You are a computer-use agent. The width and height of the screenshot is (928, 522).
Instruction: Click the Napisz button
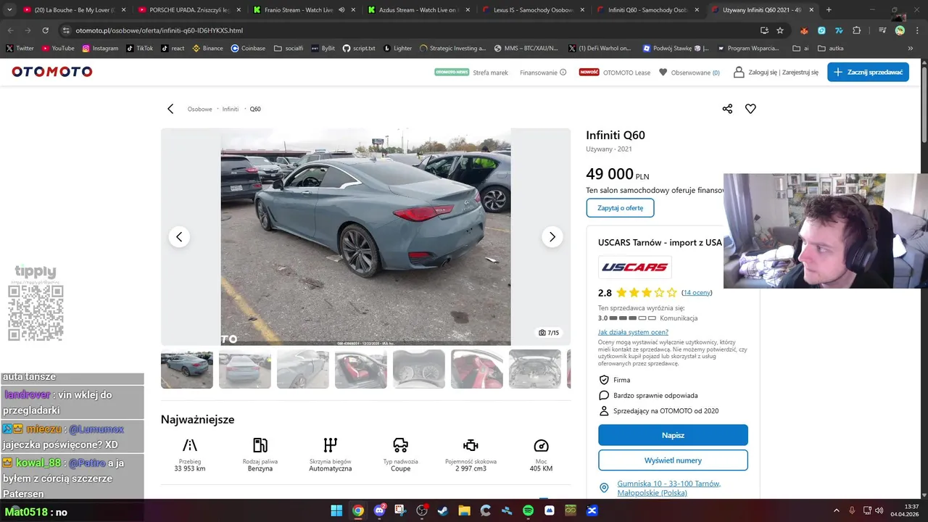[x=673, y=435]
